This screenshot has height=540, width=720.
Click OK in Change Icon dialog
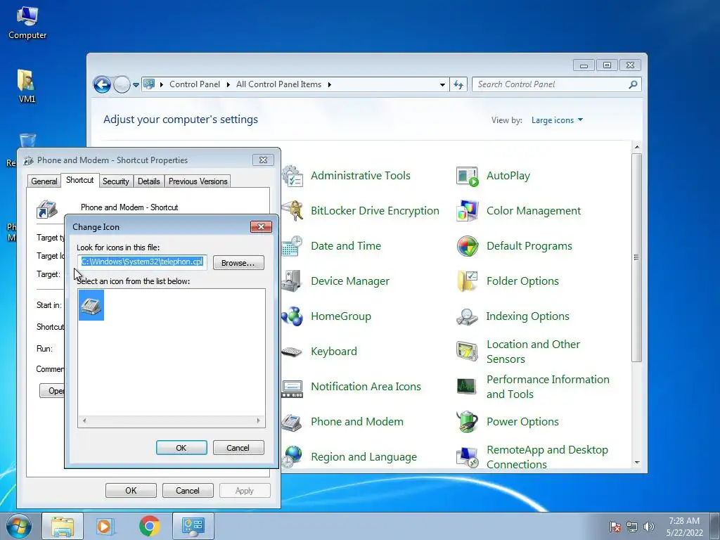[x=181, y=448]
